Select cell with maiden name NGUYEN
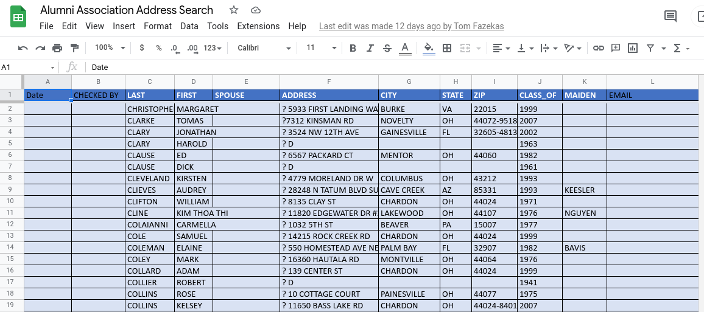Image resolution: width=704 pixels, height=312 pixels. coord(585,213)
